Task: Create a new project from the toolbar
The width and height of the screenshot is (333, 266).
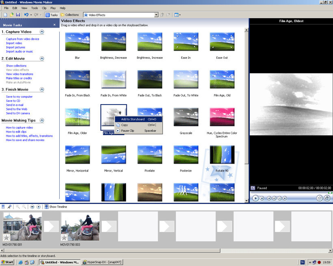Action: pos(5,15)
